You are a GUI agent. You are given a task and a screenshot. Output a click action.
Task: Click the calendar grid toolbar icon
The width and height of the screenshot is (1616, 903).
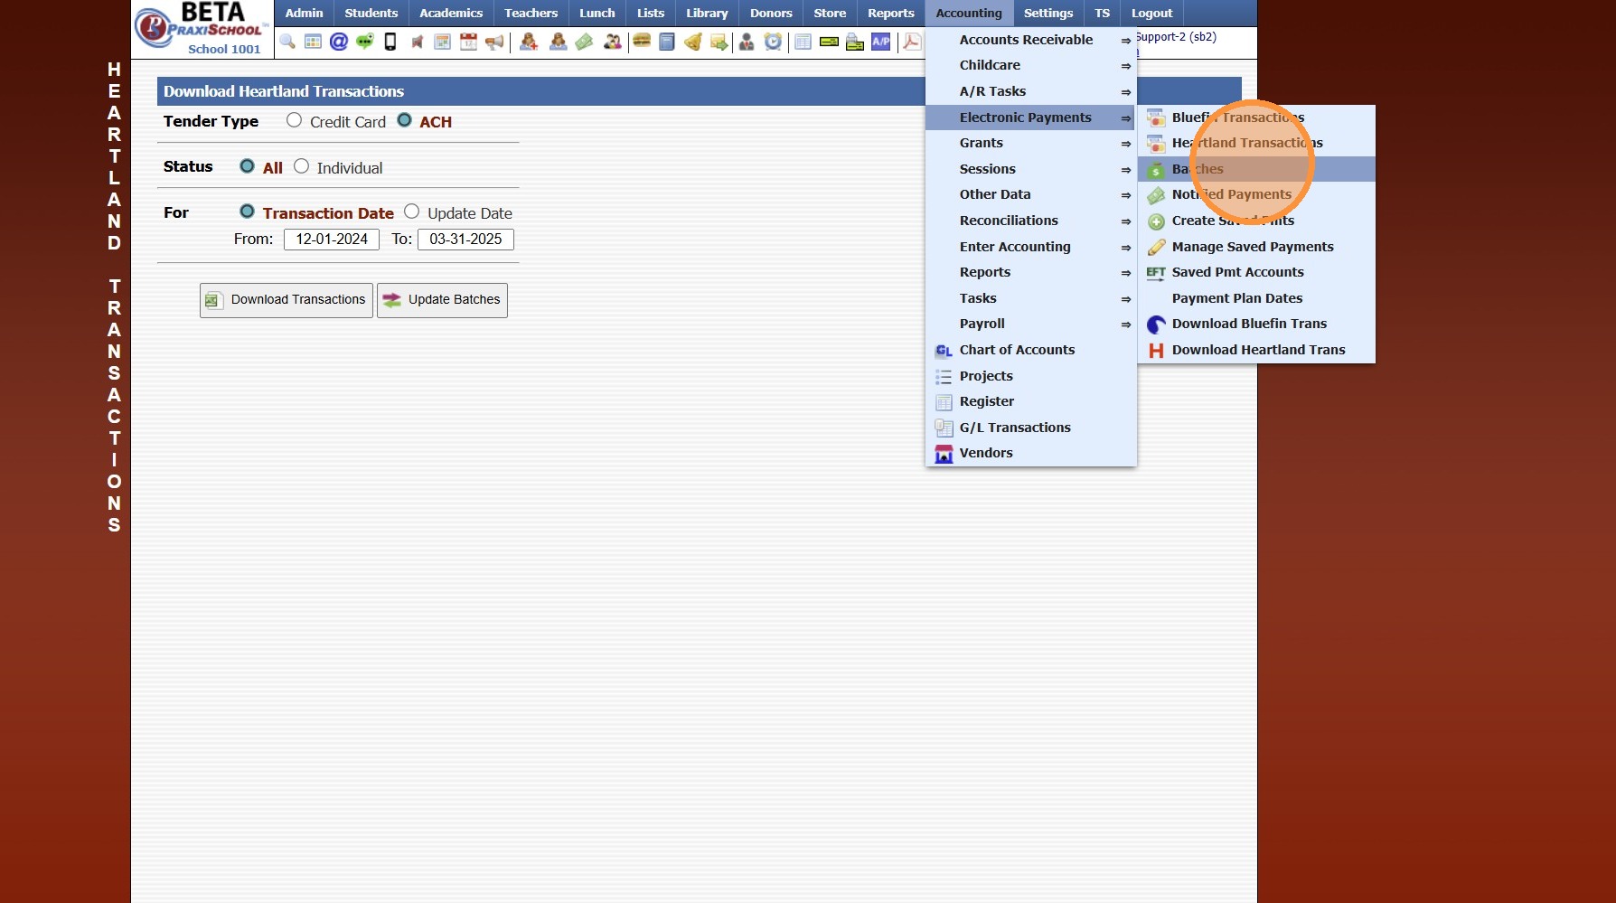tap(313, 42)
